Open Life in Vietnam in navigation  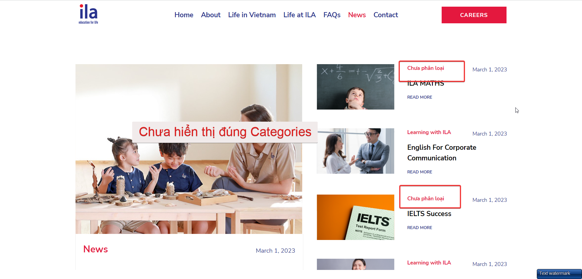252,15
